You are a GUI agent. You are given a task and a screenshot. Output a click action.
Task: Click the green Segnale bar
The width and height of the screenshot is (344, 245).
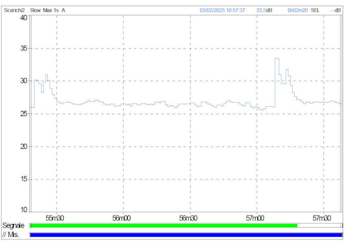point(163,225)
